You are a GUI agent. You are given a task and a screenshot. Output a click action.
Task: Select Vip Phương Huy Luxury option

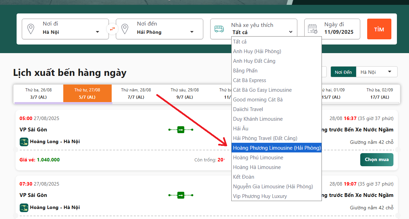click(x=260, y=196)
